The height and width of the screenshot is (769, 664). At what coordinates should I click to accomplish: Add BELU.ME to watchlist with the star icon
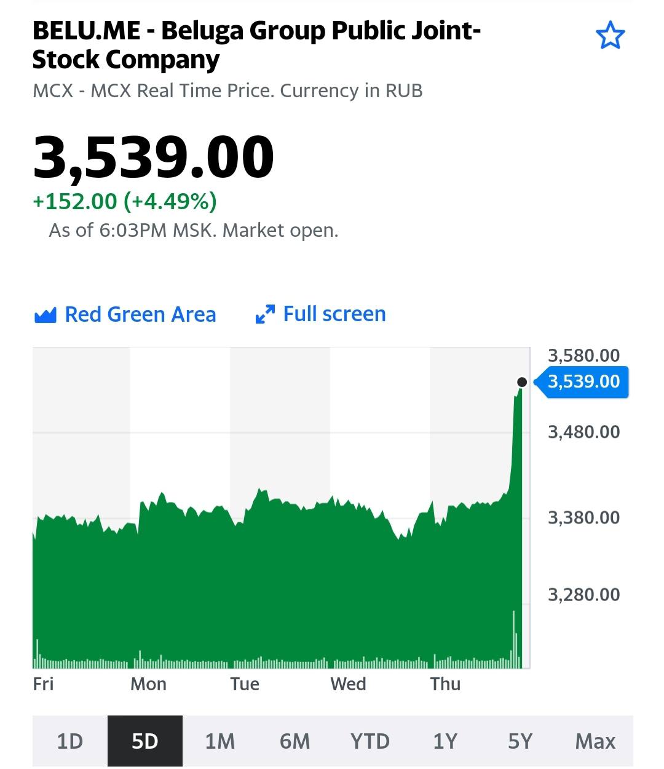point(611,35)
